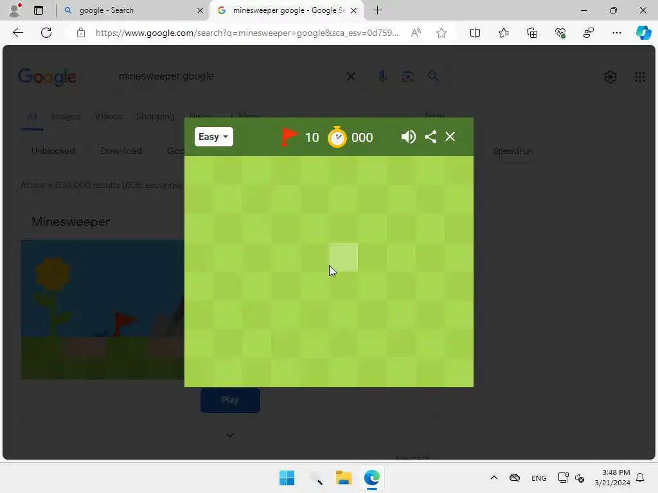Image resolution: width=658 pixels, height=493 pixels.
Task: Choose the Unblocked suggestion chip
Action: 53,151
